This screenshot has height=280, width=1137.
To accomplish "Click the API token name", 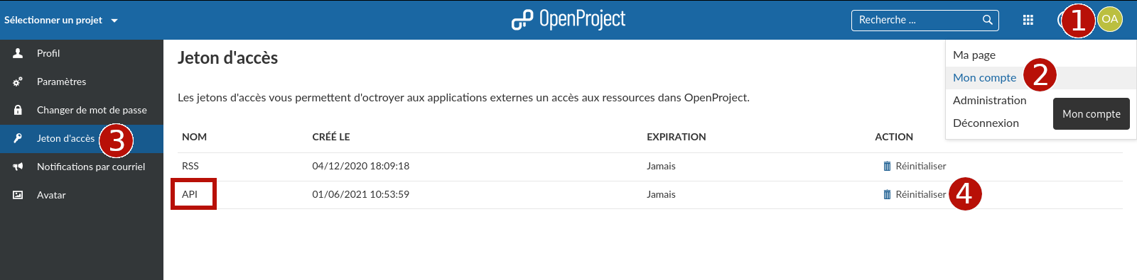I will (x=190, y=194).
